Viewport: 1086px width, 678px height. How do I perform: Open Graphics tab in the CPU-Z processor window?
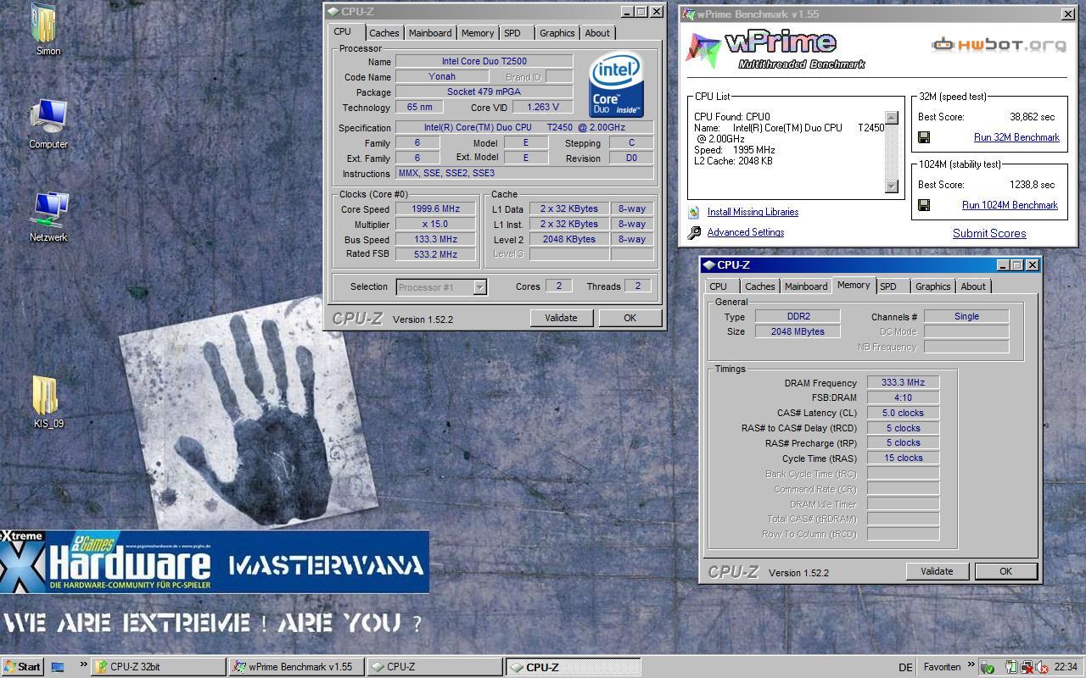(557, 33)
